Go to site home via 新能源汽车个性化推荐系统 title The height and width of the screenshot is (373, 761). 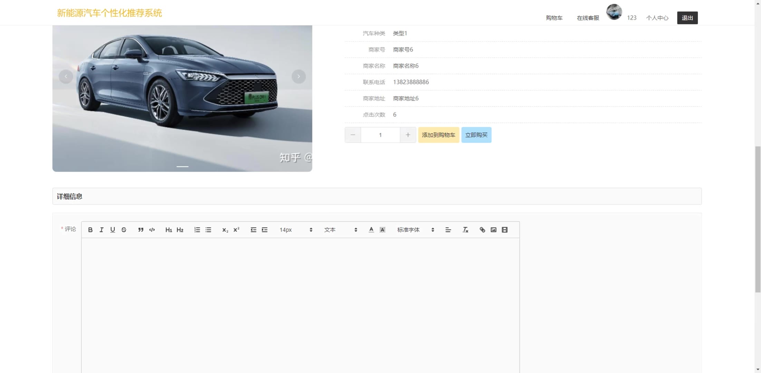109,13
